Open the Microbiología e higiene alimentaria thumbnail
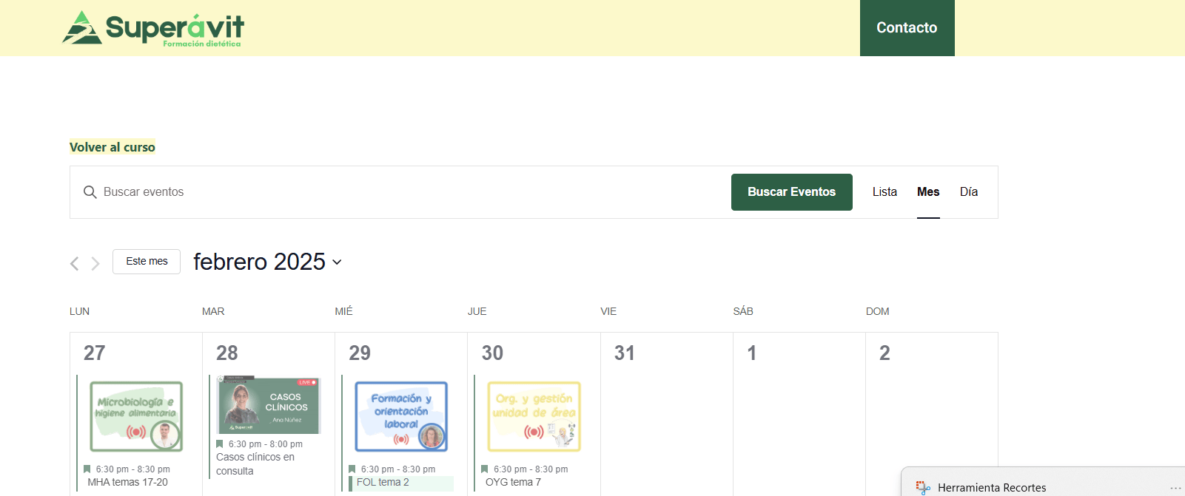This screenshot has height=496, width=1185. click(136, 416)
